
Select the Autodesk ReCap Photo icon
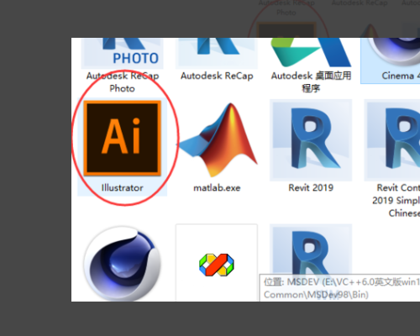pos(123,53)
